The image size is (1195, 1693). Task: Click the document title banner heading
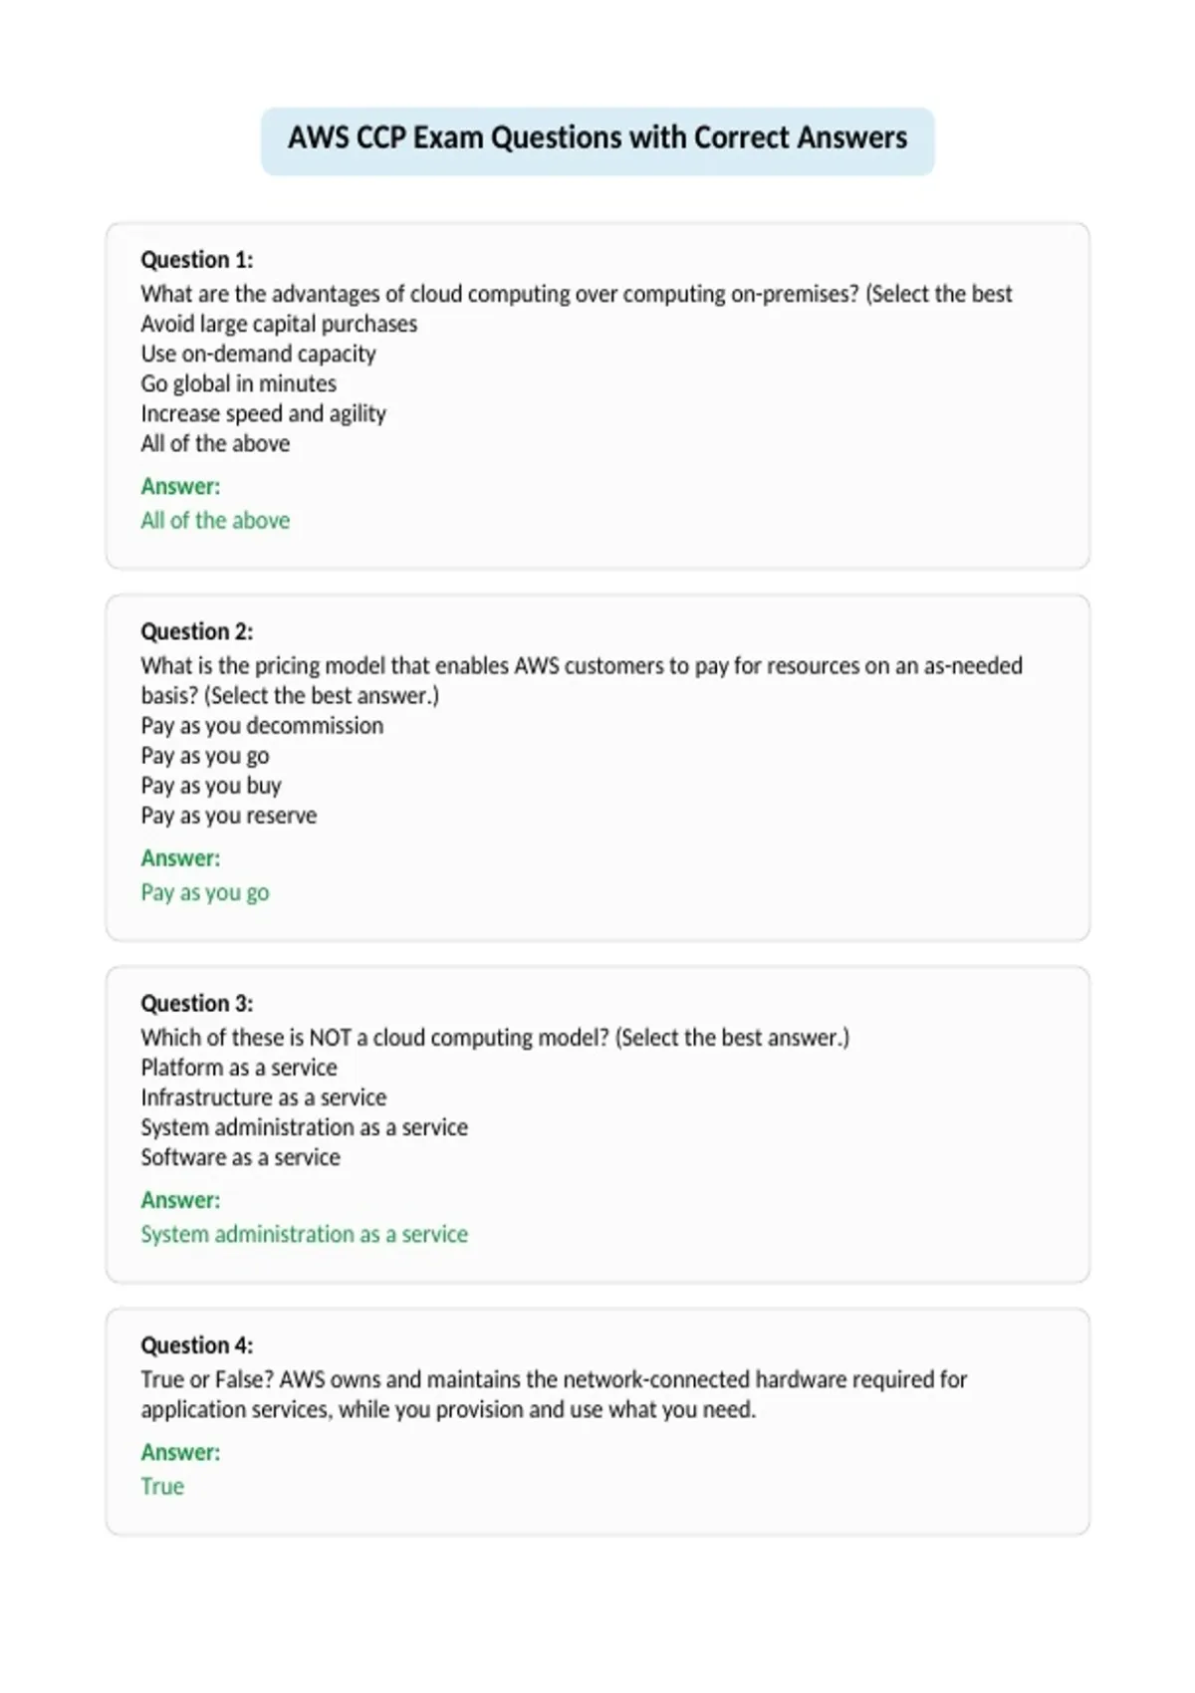pos(597,137)
